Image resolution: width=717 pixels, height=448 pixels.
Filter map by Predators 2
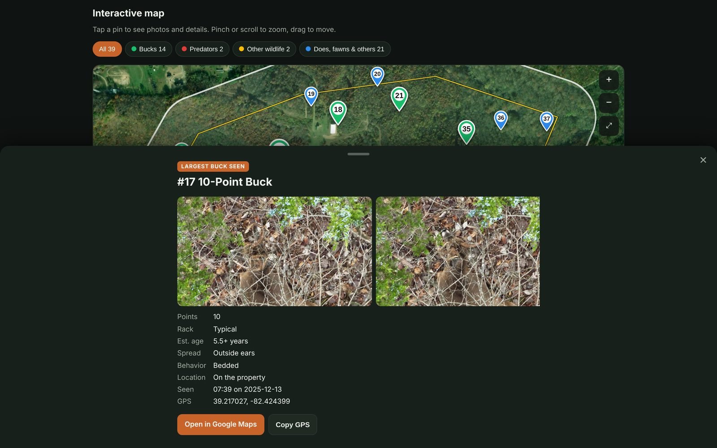pos(202,49)
